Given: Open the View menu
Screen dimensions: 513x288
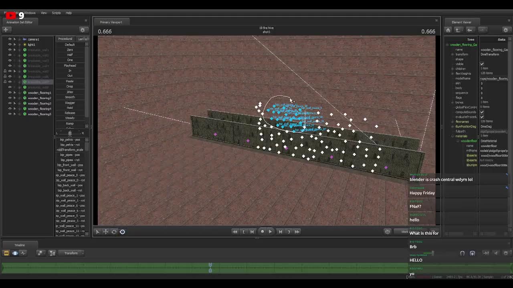Looking at the screenshot, I should coord(44,13).
